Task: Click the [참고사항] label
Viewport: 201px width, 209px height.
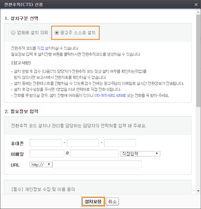Action: (21, 63)
